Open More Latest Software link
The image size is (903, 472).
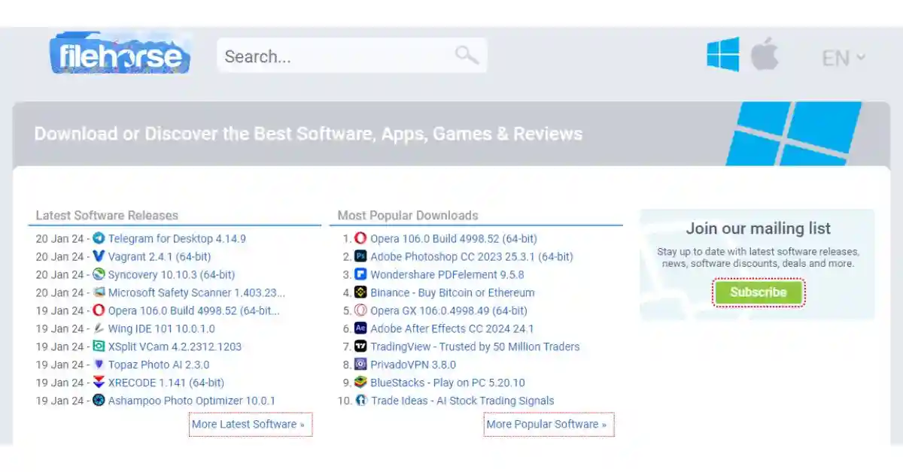(248, 424)
